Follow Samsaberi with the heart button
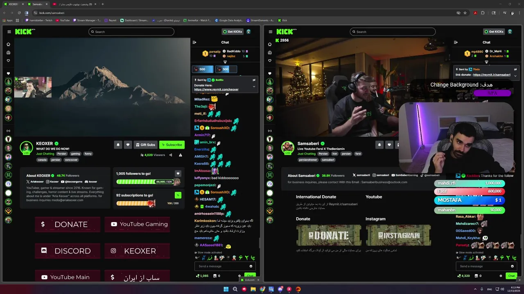This screenshot has height=294, width=524. point(389,145)
